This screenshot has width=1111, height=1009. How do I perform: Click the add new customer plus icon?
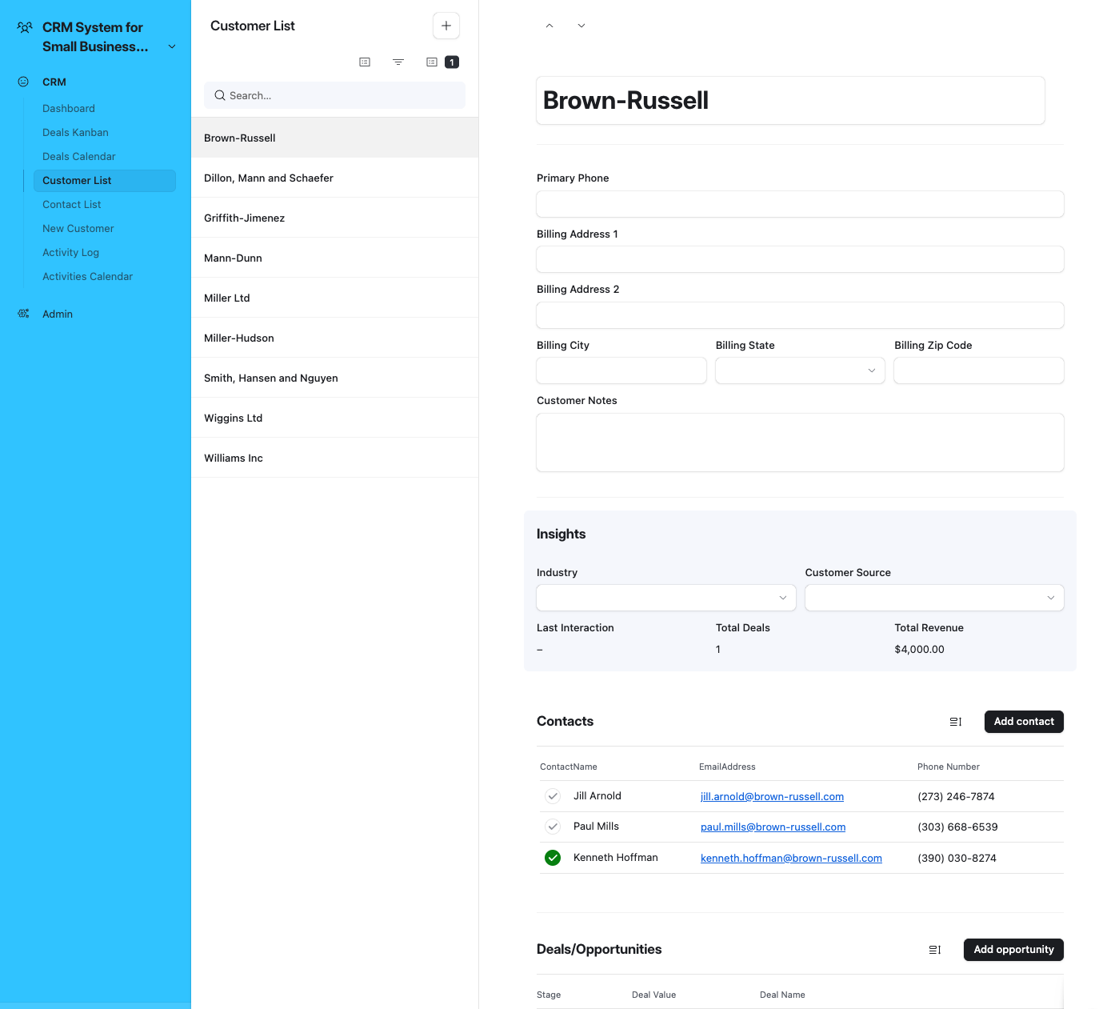pyautogui.click(x=446, y=25)
